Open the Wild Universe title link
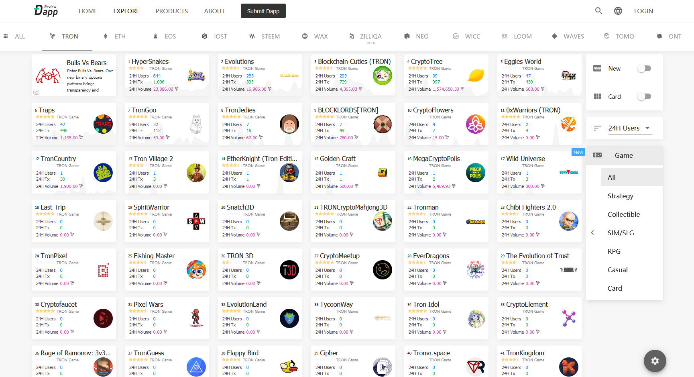Image resolution: width=694 pixels, height=377 pixels. [525, 159]
